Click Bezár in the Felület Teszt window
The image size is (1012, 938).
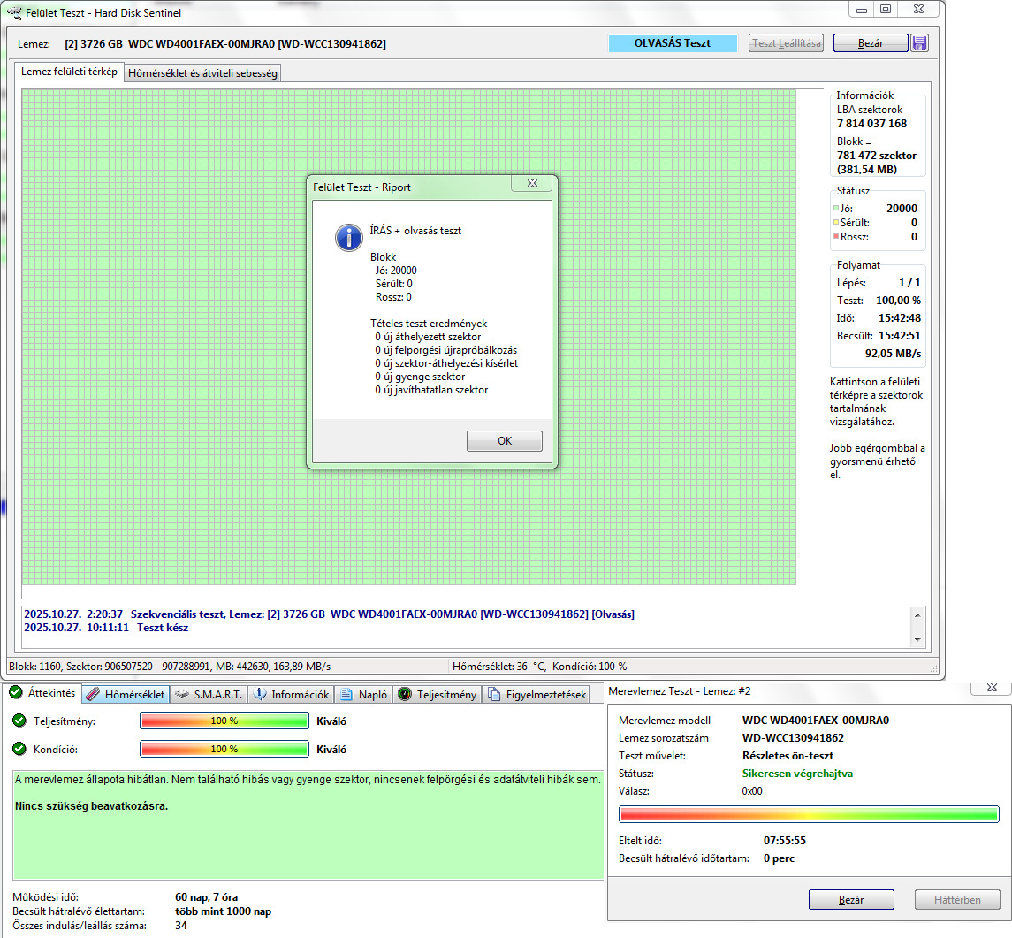pyautogui.click(x=870, y=43)
